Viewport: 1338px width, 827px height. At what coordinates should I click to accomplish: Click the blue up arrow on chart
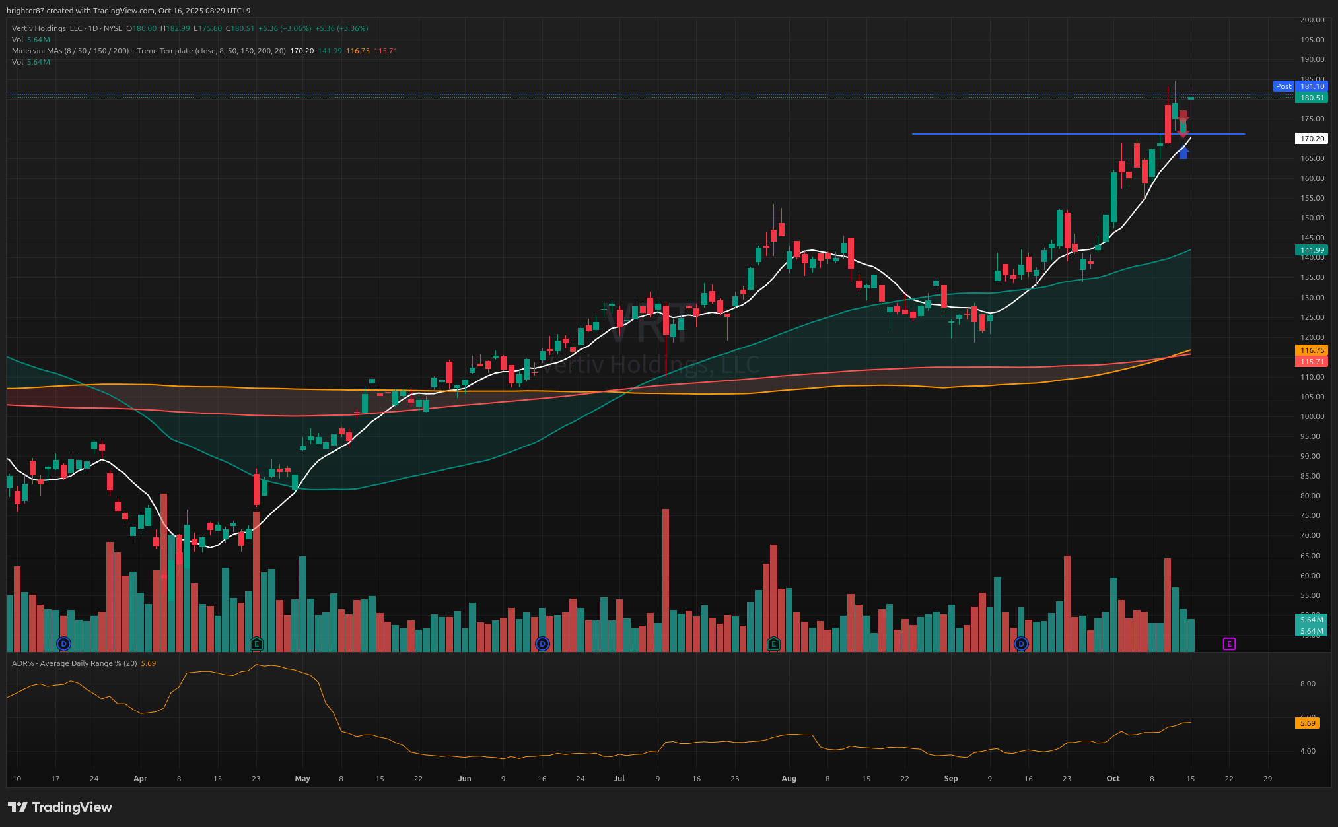click(x=1183, y=153)
